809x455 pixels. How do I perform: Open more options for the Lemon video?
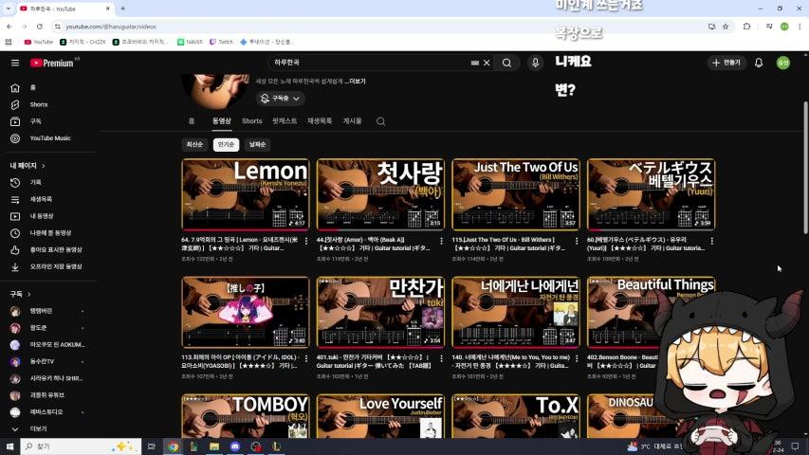click(306, 241)
